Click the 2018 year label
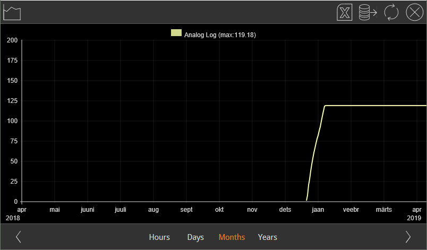The width and height of the screenshot is (427, 250). pos(13,218)
